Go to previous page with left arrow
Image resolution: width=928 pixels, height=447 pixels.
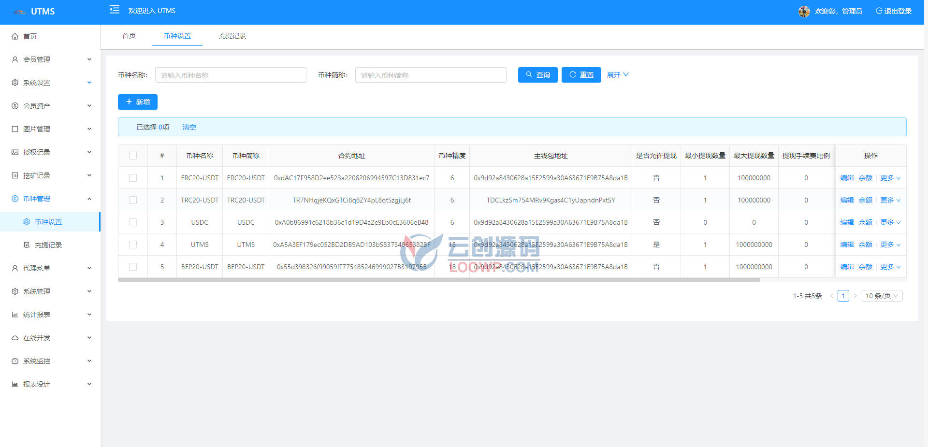coord(832,296)
